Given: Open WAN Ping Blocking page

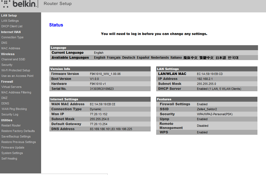Looking at the screenshot, I should 14,109.
